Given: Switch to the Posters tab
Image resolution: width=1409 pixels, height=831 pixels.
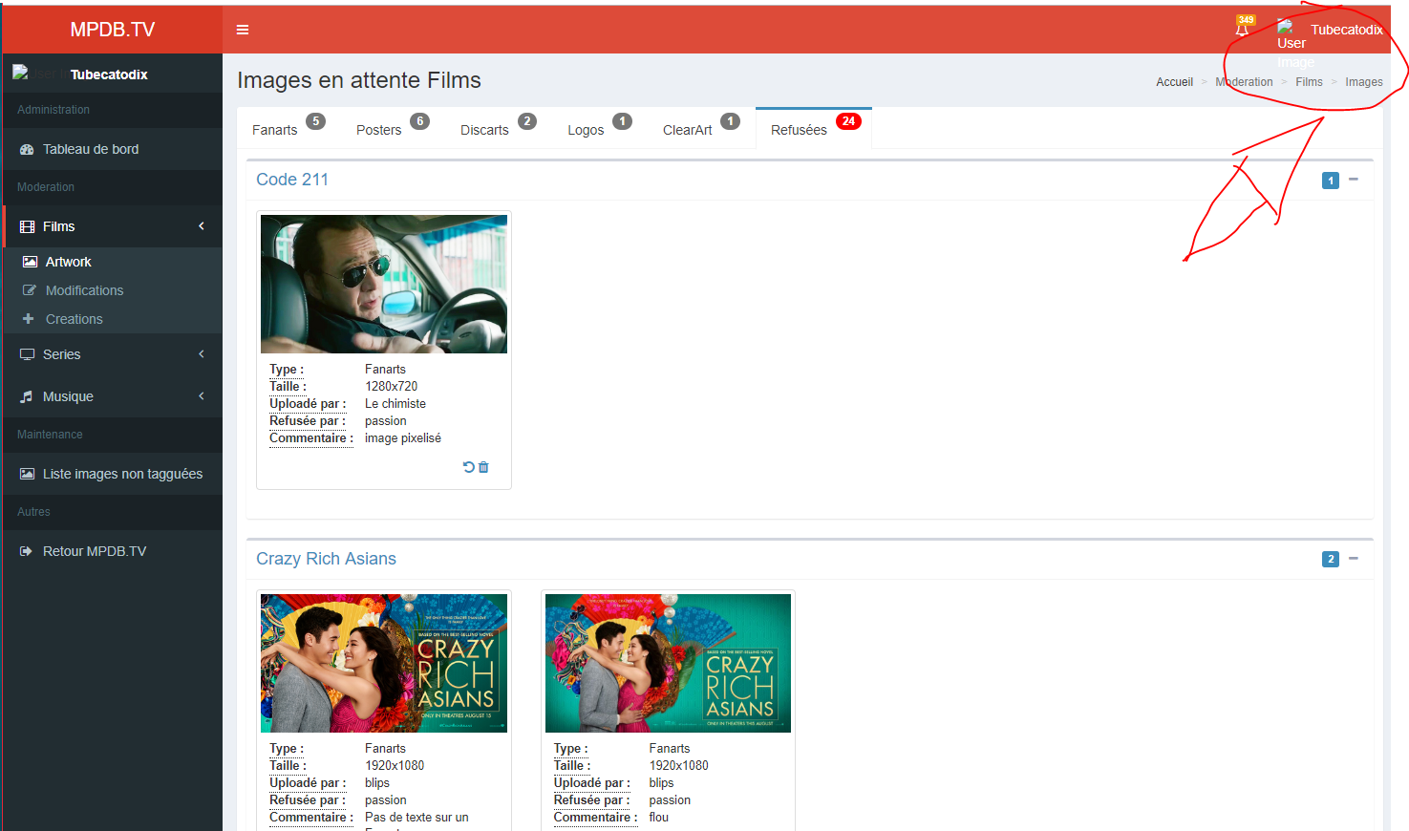Looking at the screenshot, I should pyautogui.click(x=393, y=128).
